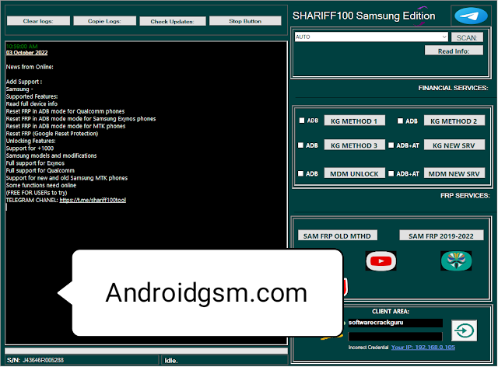This screenshot has width=498, height=367.
Task: Click the S/N J43646R005288 status text
Action: (x=35, y=360)
